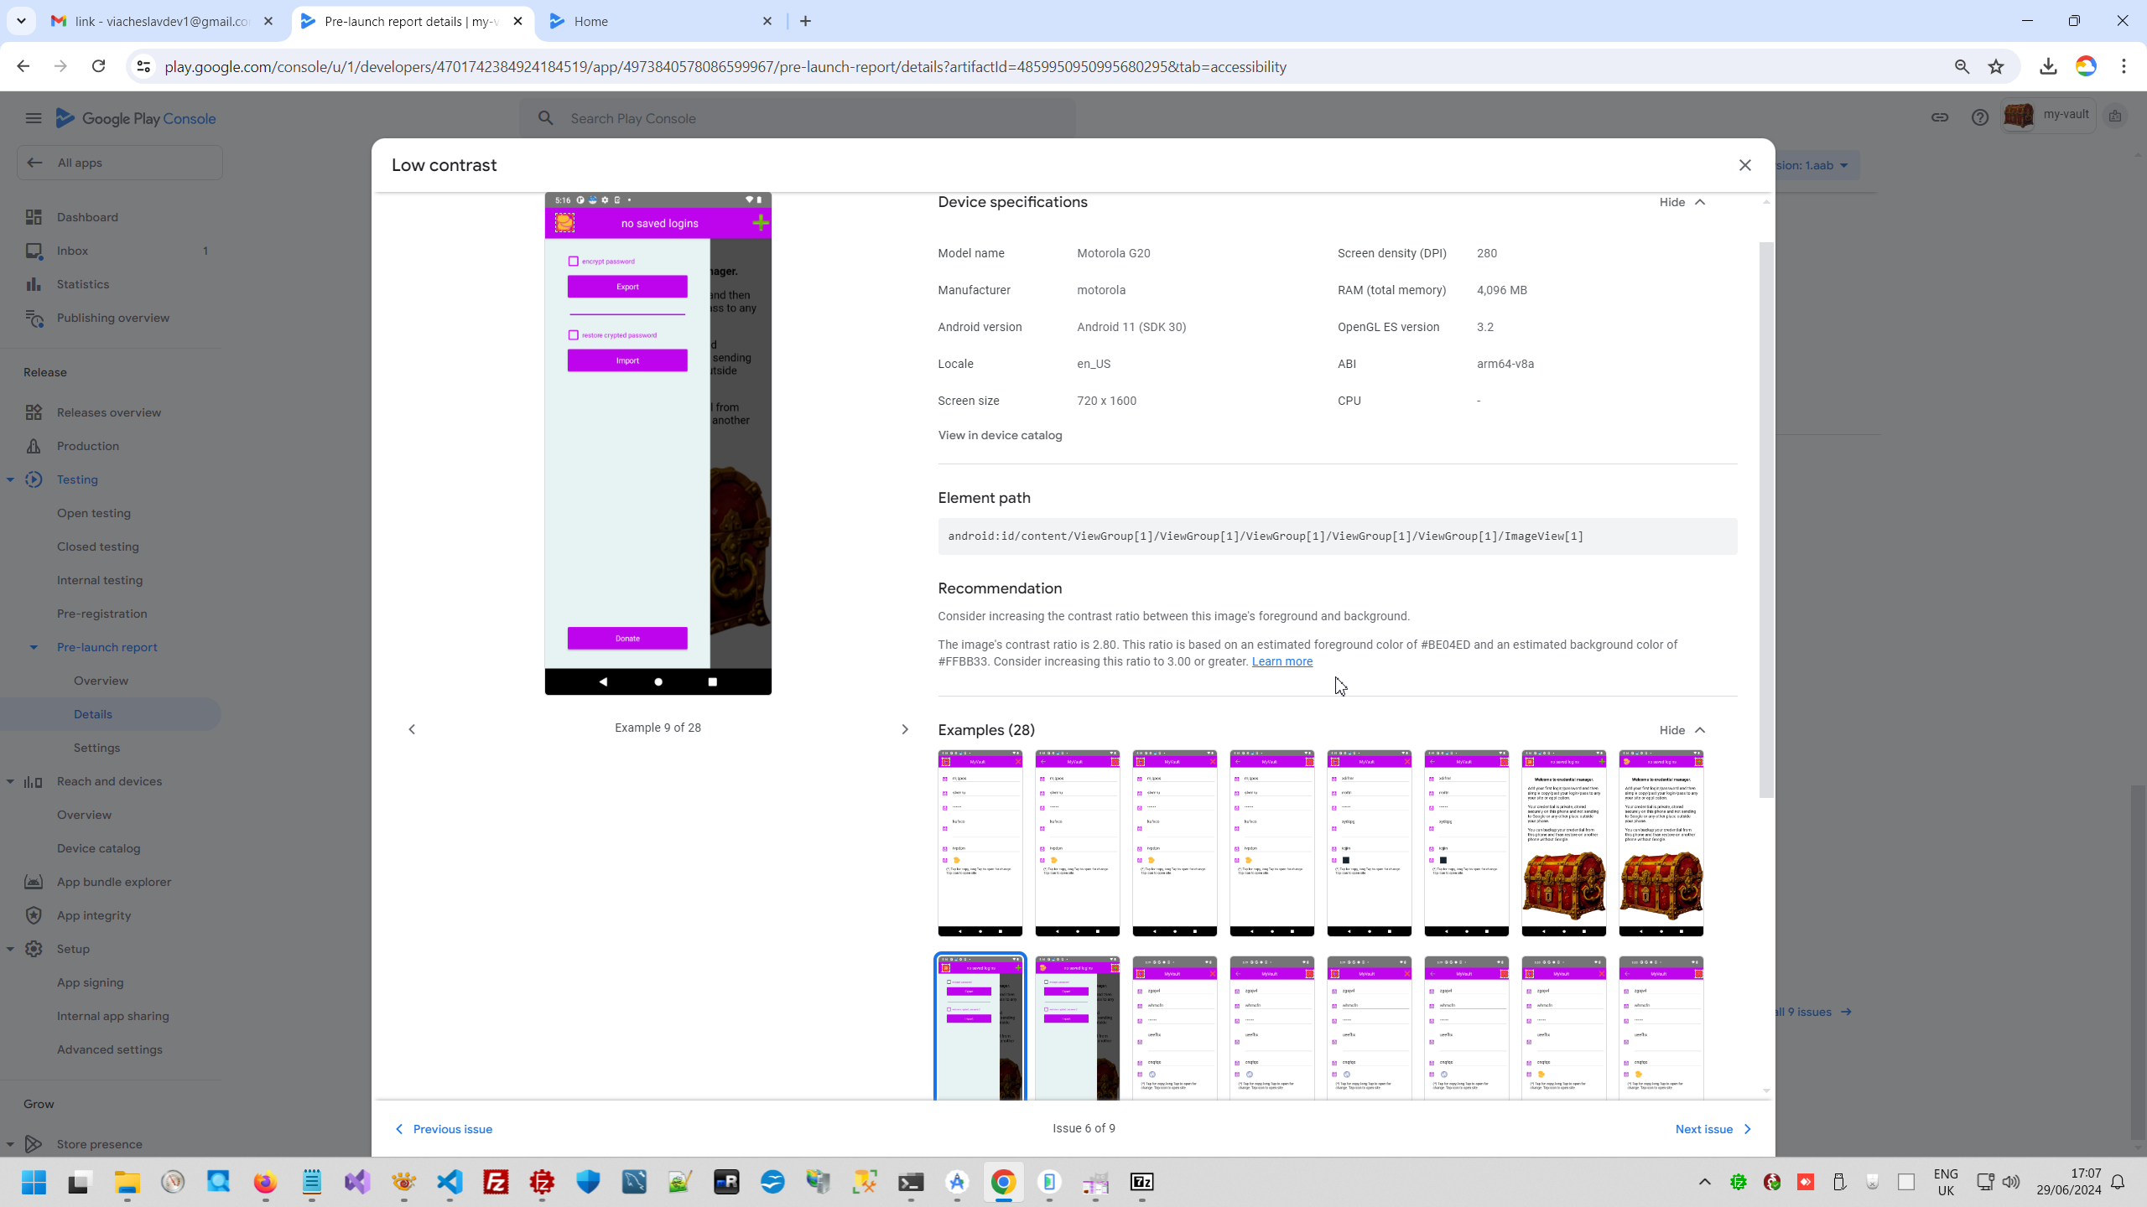2147x1207 pixels.
Task: Toggle the hamburger navigation menu
Action: click(x=34, y=118)
